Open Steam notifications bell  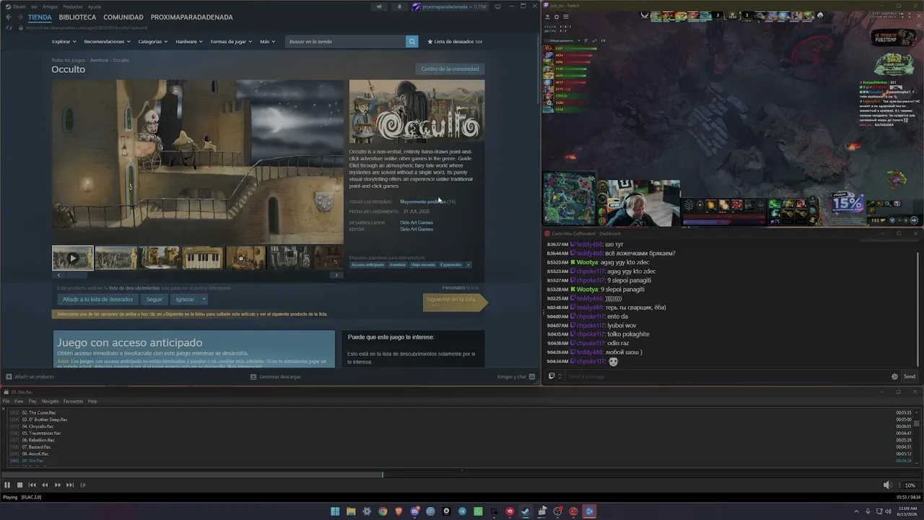pyautogui.click(x=399, y=6)
